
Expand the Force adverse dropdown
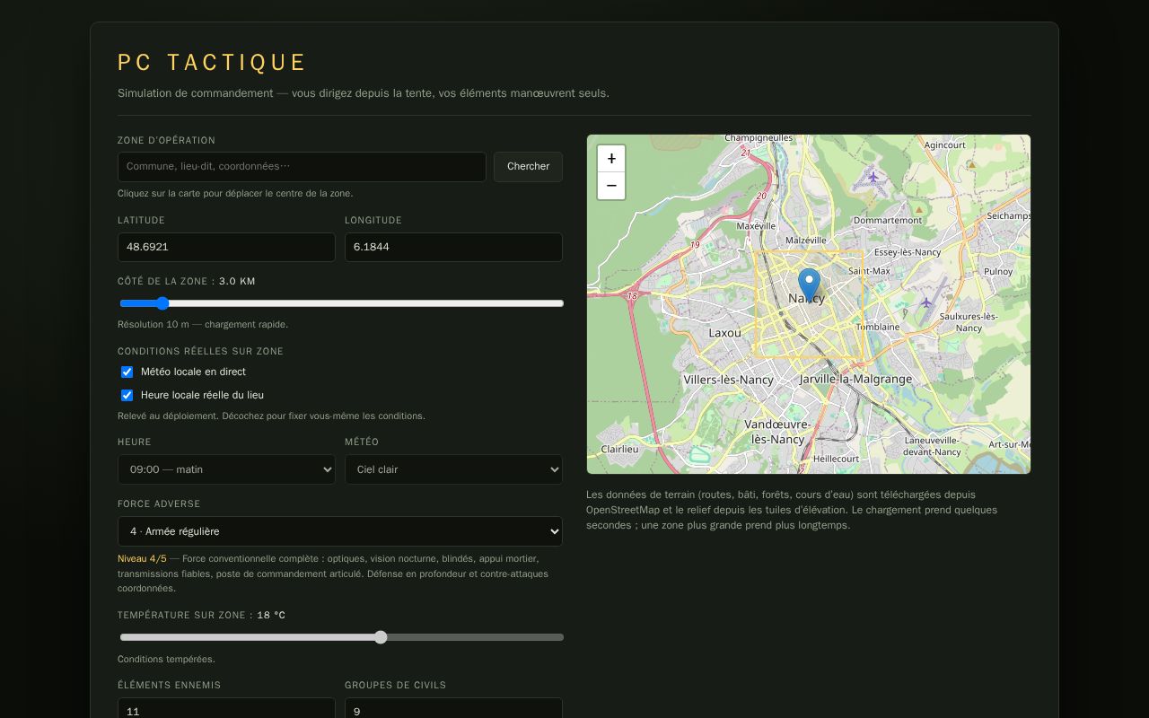coord(340,531)
